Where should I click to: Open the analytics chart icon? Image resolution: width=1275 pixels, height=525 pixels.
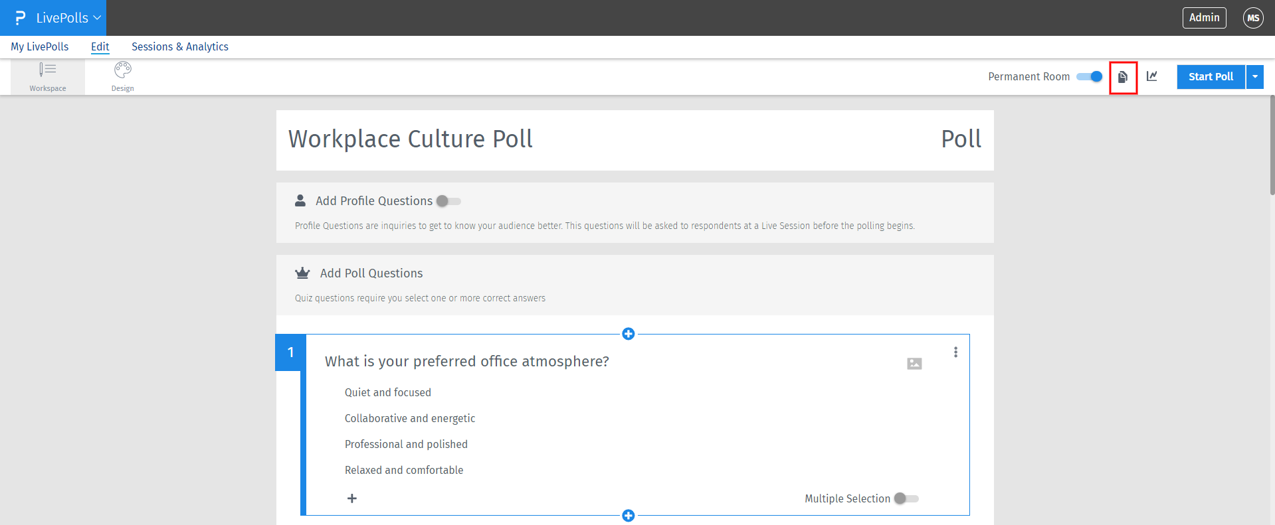(1152, 76)
